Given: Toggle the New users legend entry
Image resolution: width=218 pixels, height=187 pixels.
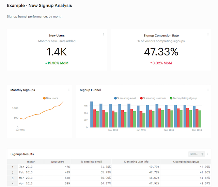Looking at the screenshot, I should (50, 98).
